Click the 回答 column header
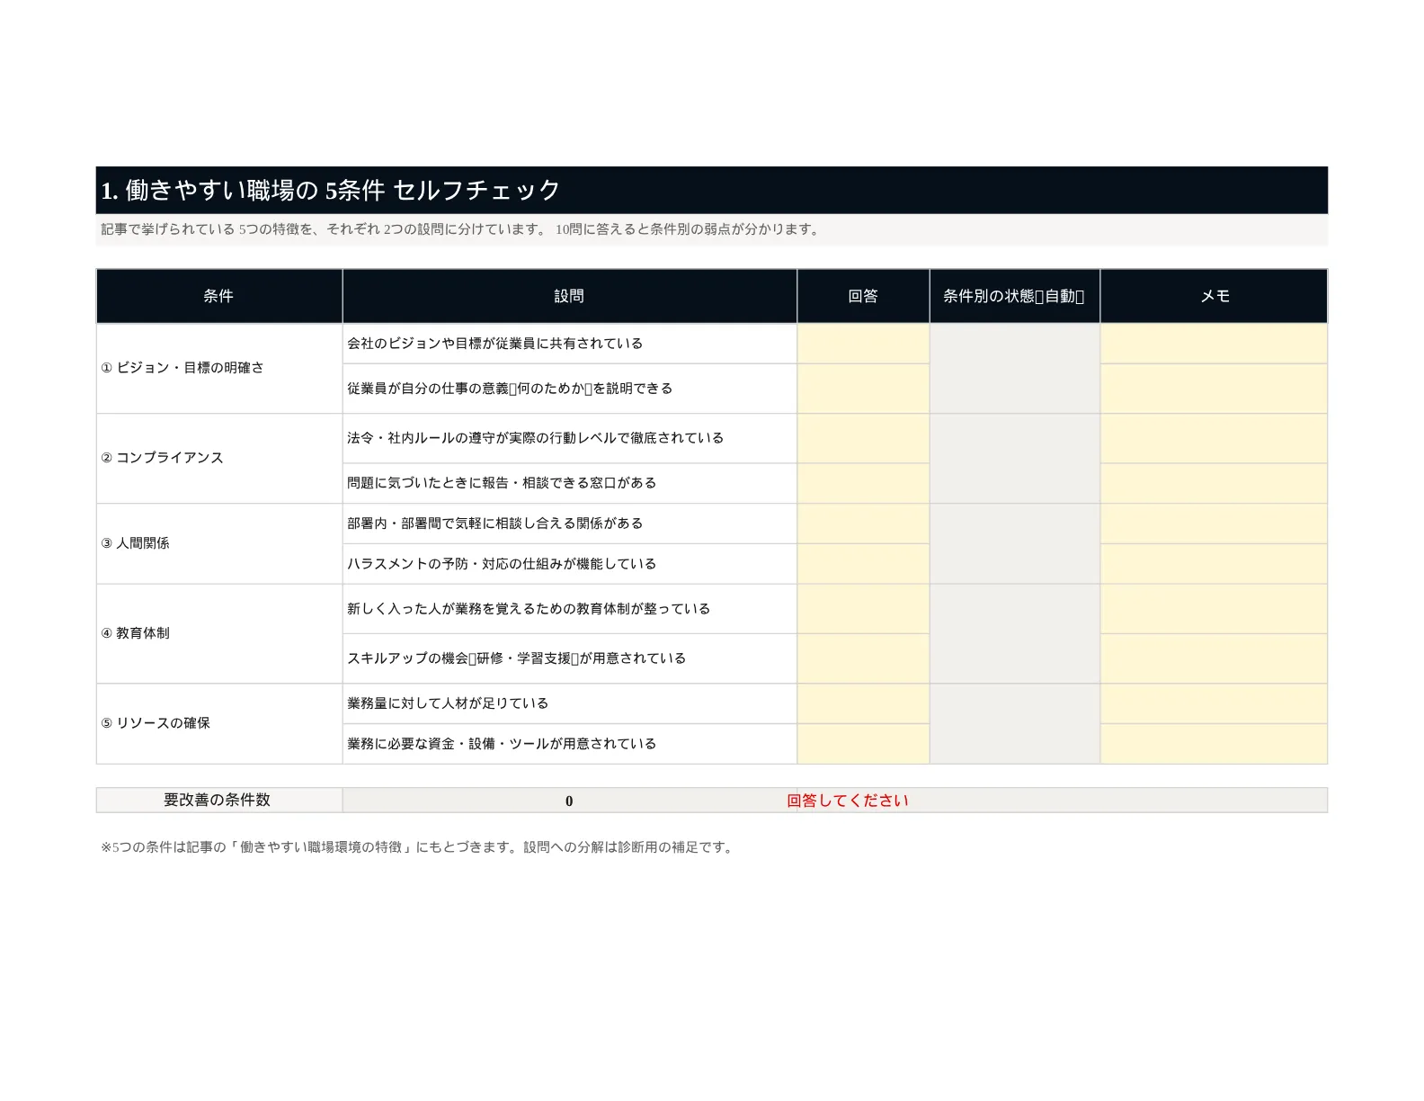The width and height of the screenshot is (1424, 1101). click(x=863, y=296)
